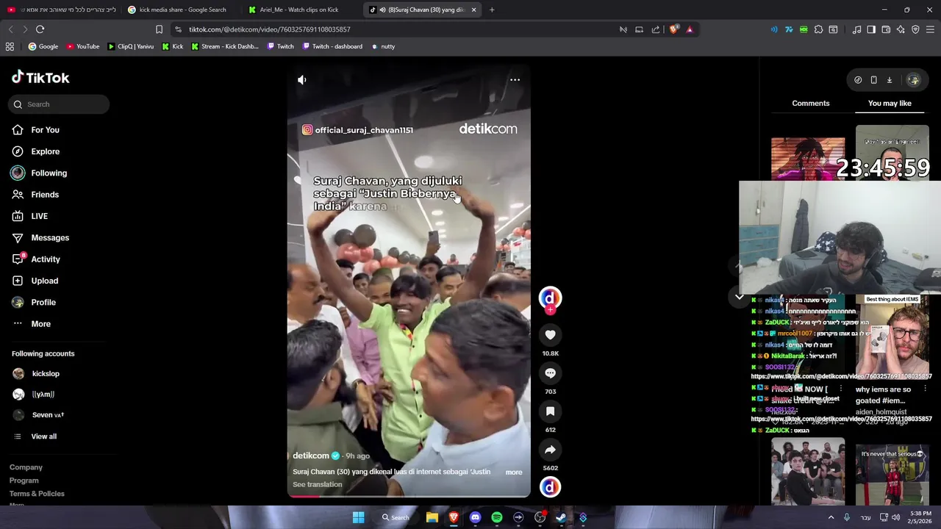Open the ClipQ | Yanivu bookmark
This screenshot has height=529, width=941.
(130, 46)
